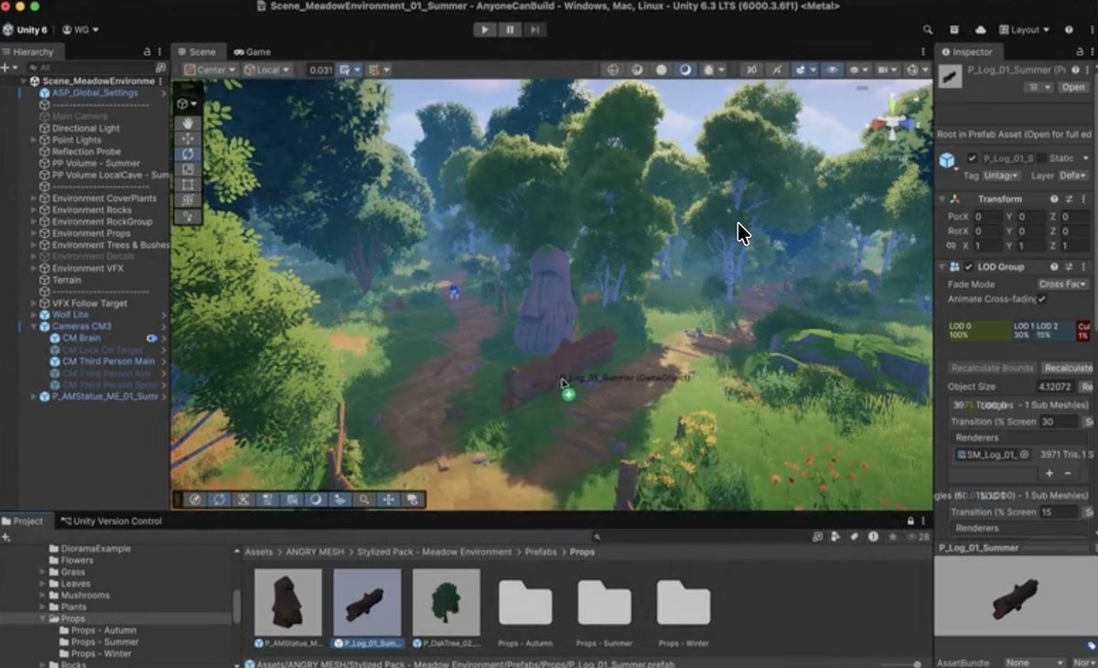
Task: Click the LOD 0 100% bar
Action: [979, 330]
